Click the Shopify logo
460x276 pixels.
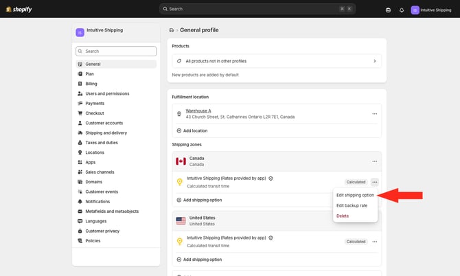tap(19, 9)
